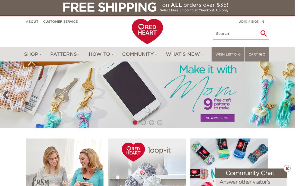Click into the Search input field
The width and height of the screenshot is (298, 186).
[236, 34]
